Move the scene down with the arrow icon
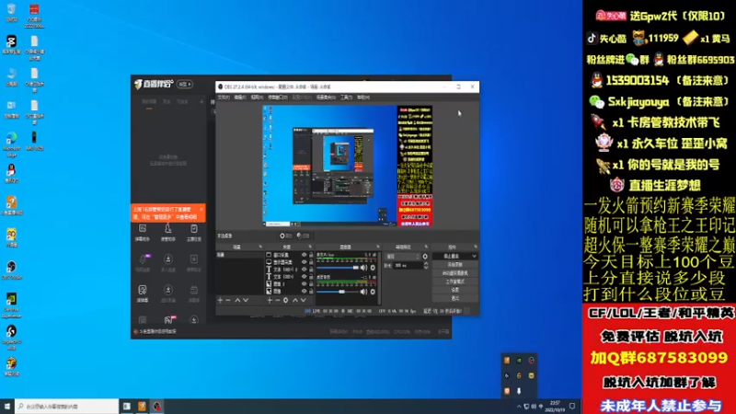 (x=246, y=300)
